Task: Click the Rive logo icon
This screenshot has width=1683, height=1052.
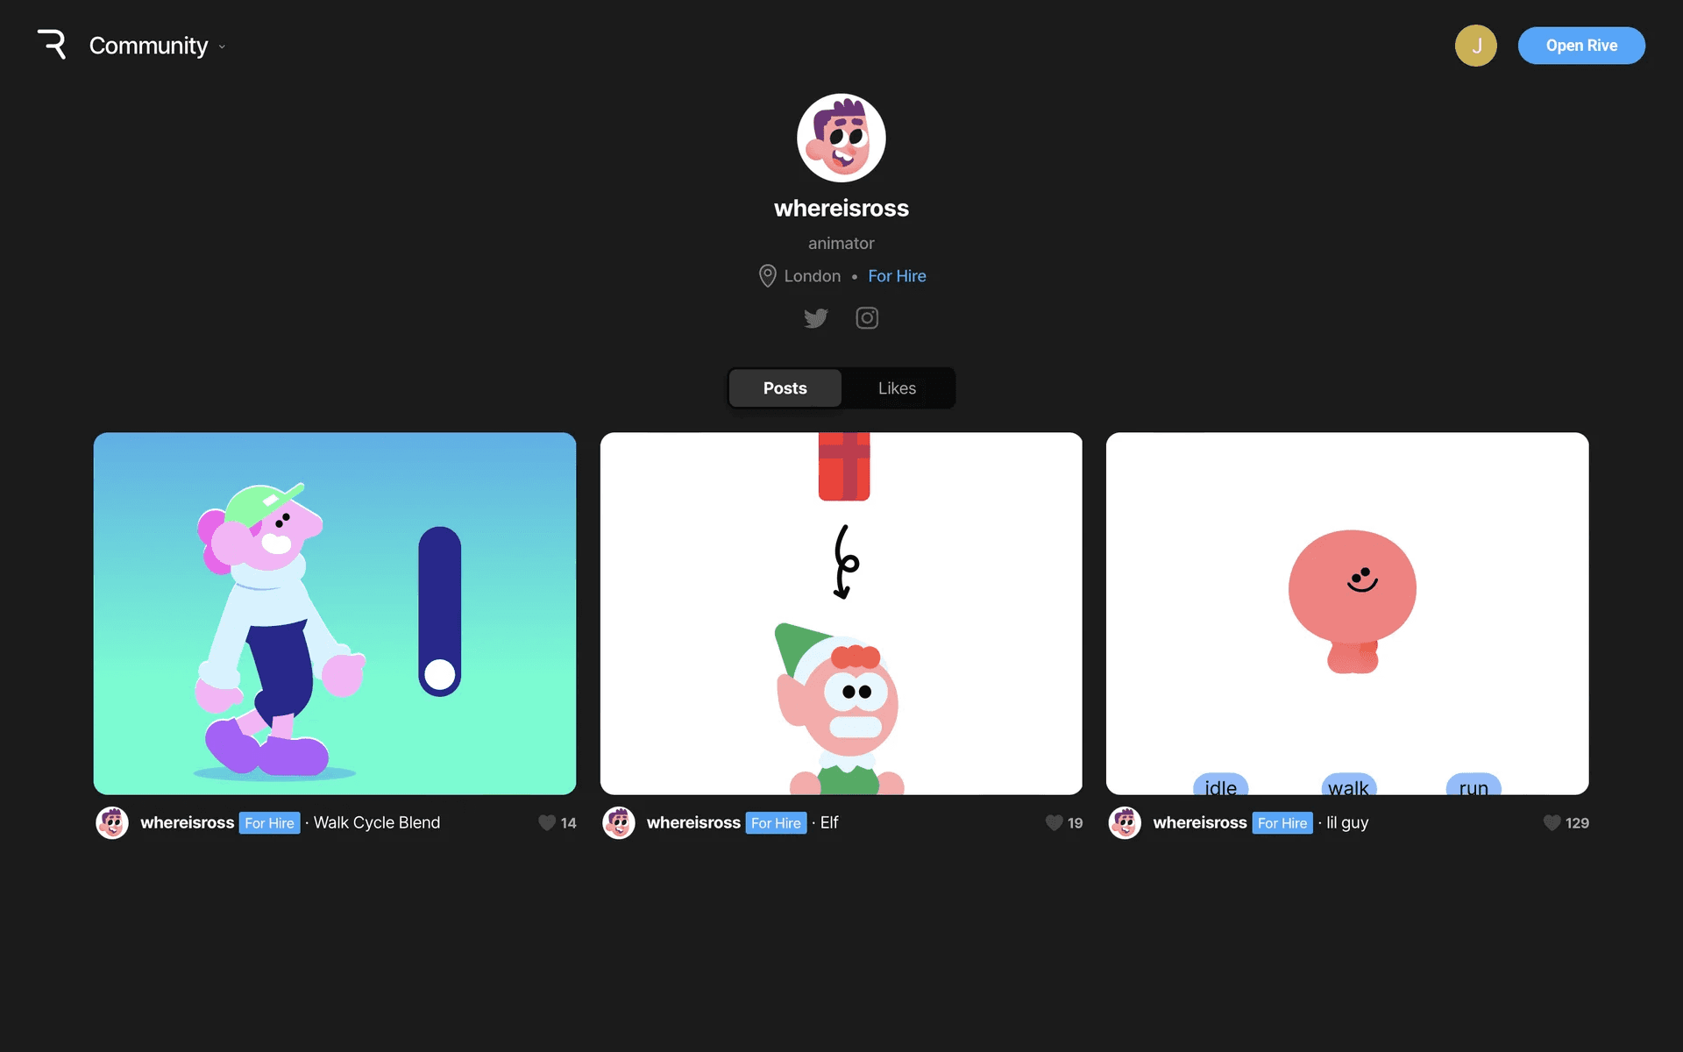Action: [52, 45]
